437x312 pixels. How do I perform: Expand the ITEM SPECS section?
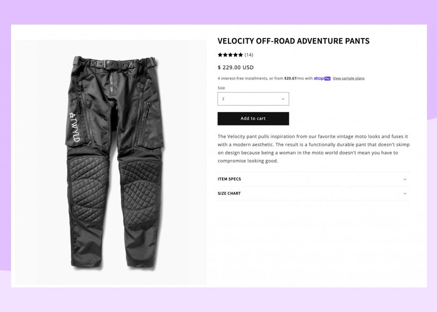pos(230,179)
